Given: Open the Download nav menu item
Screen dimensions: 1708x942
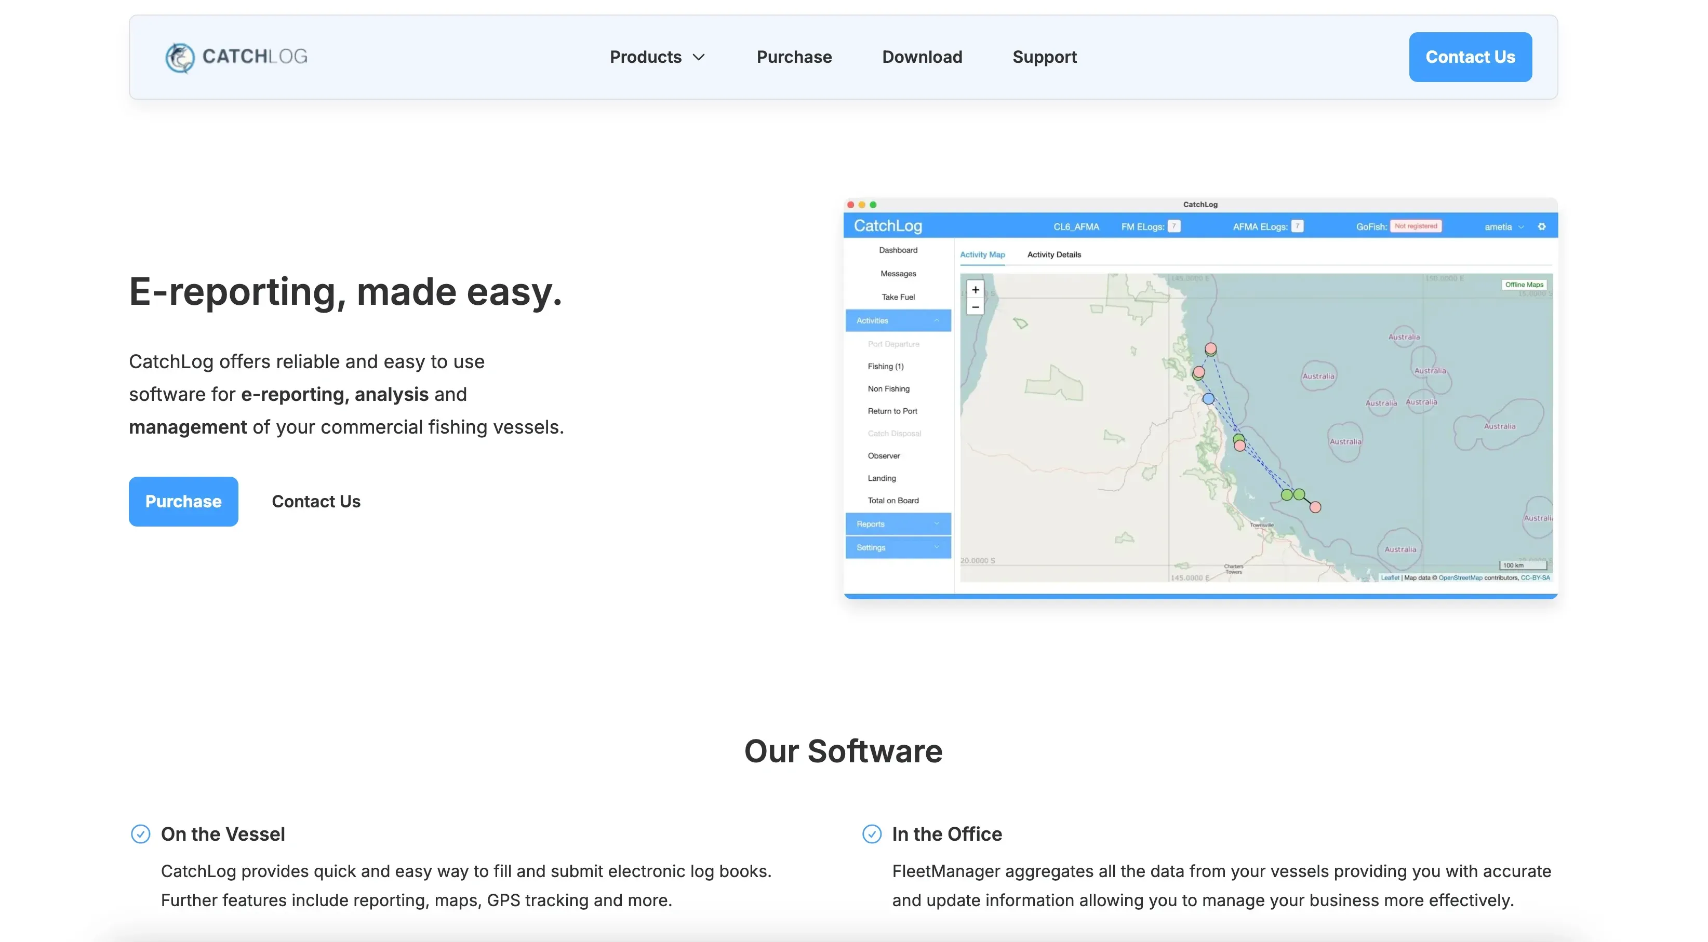Looking at the screenshot, I should pos(922,57).
